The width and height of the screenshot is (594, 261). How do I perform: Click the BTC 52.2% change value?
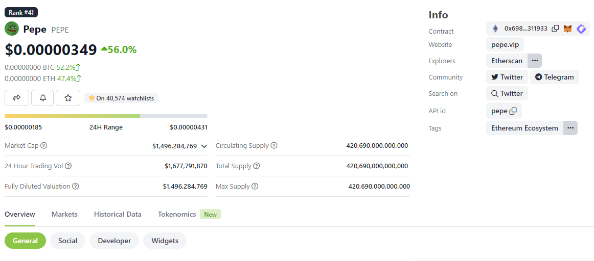68,68
